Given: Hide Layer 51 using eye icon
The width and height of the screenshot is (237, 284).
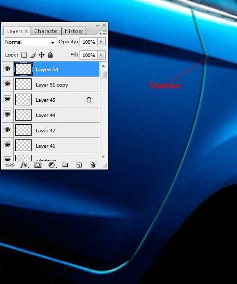Looking at the screenshot, I should click(8, 69).
